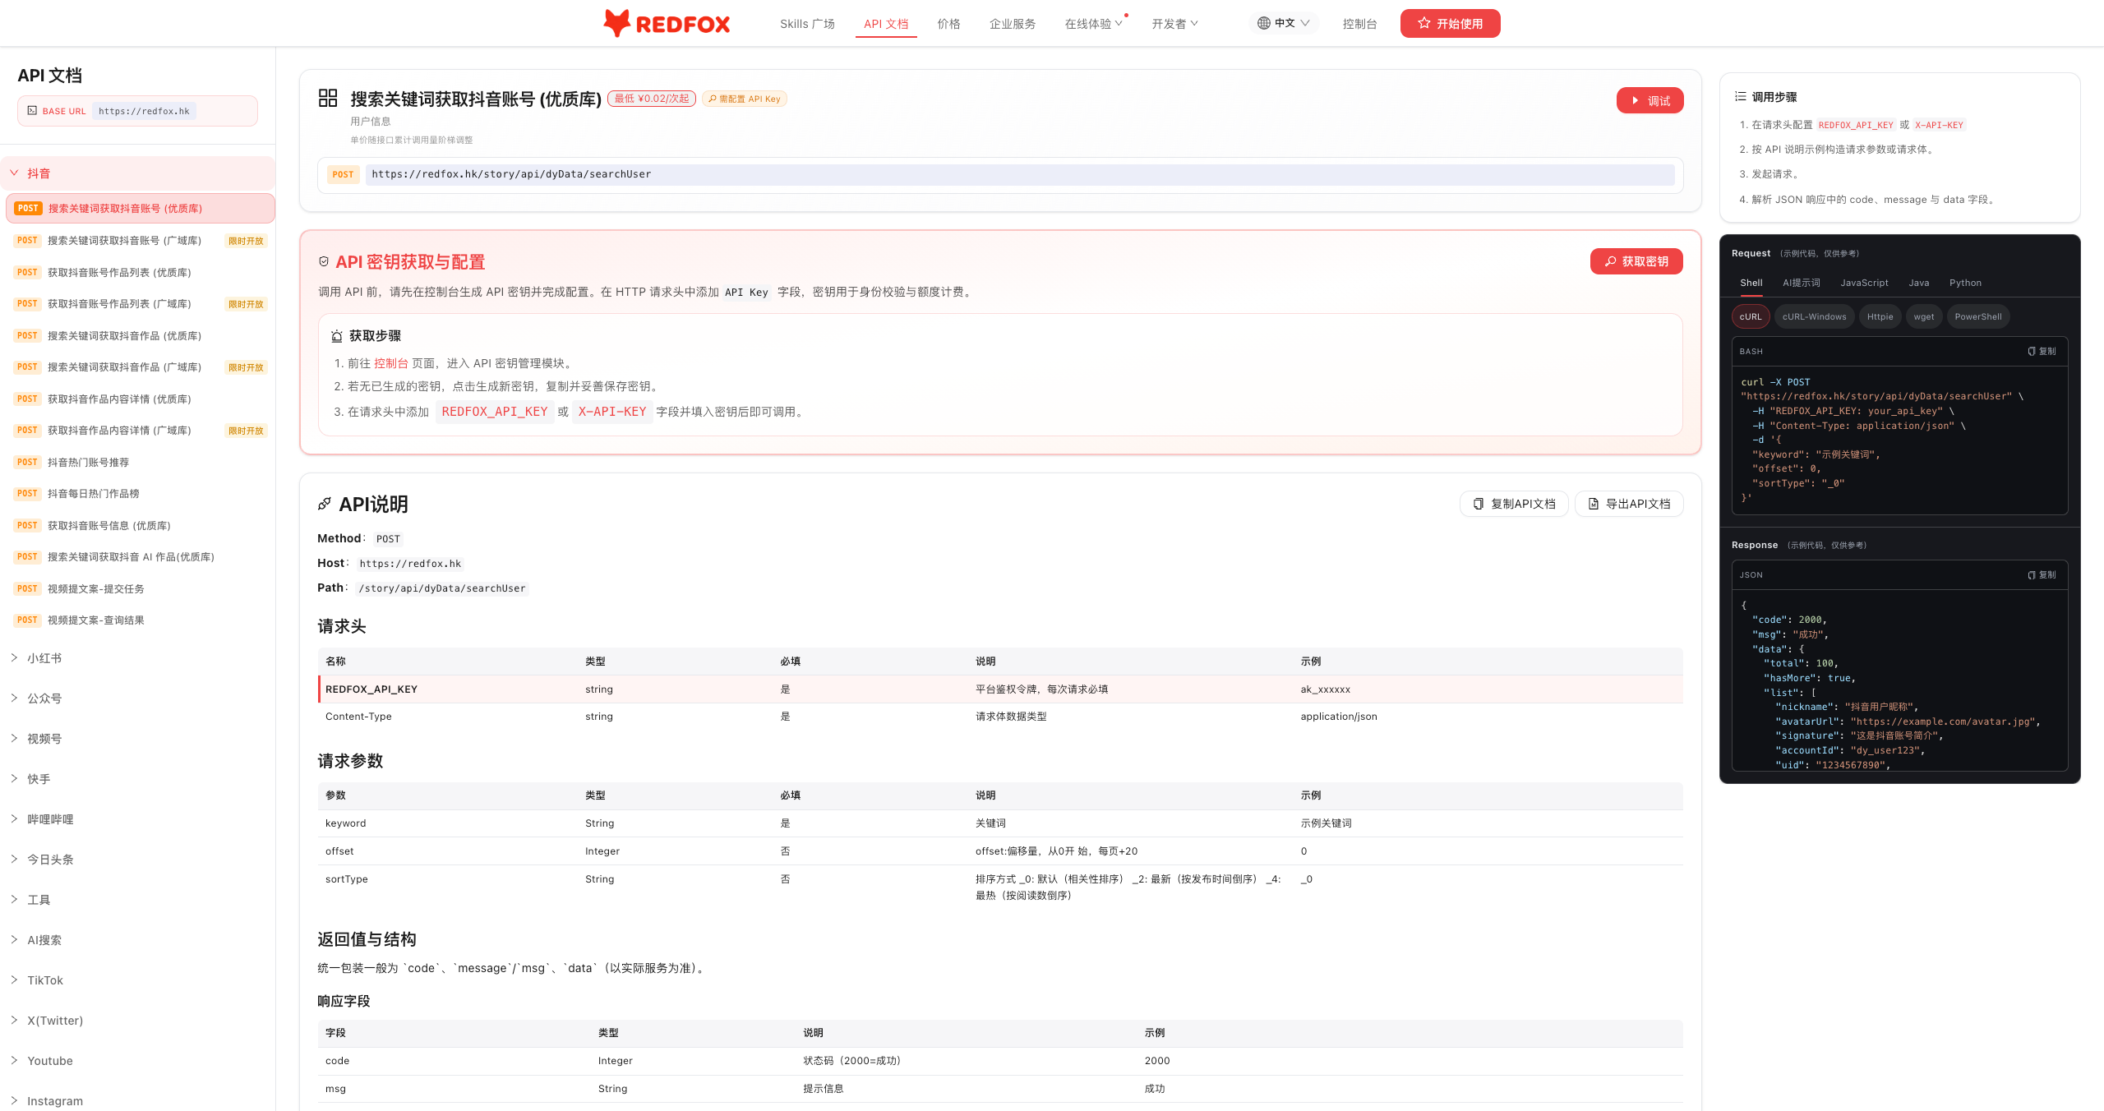This screenshot has width=2104, height=1111.
Task: Open the 在线体验 dropdown menu
Action: [1094, 24]
